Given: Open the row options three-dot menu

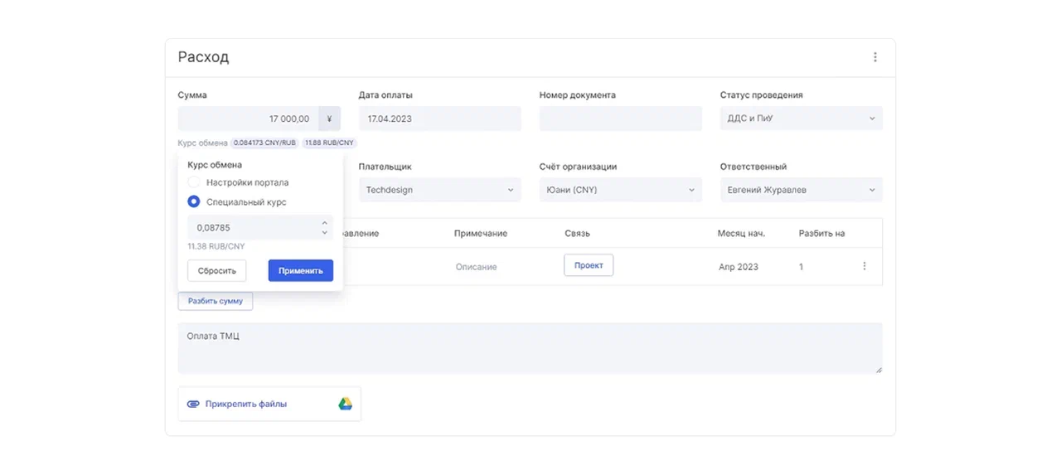Looking at the screenshot, I should [865, 266].
